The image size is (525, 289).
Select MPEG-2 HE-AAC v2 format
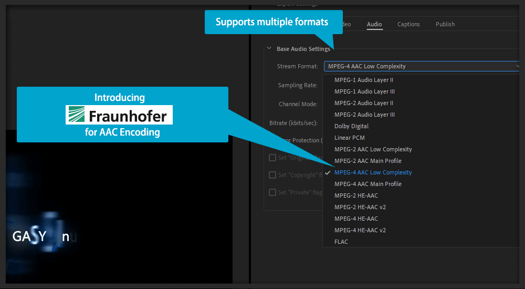[x=360, y=207]
